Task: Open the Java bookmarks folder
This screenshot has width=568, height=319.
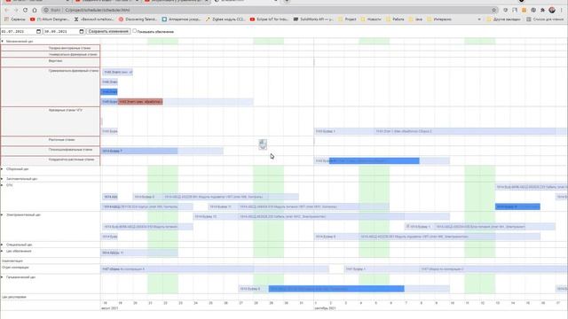Action: coord(415,19)
